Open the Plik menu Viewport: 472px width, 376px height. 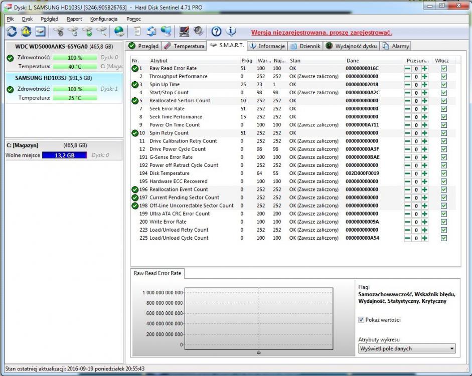tap(10, 19)
